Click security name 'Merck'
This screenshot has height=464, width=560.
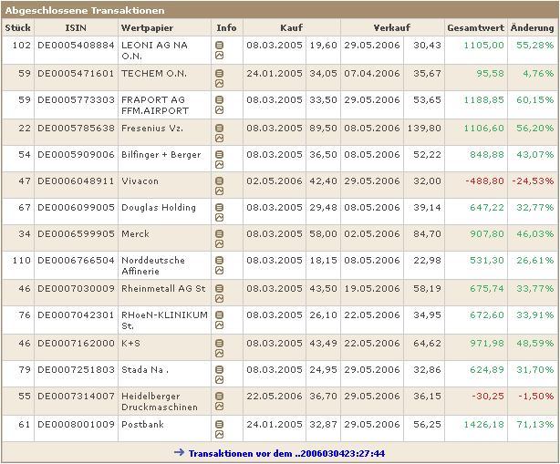coord(135,233)
